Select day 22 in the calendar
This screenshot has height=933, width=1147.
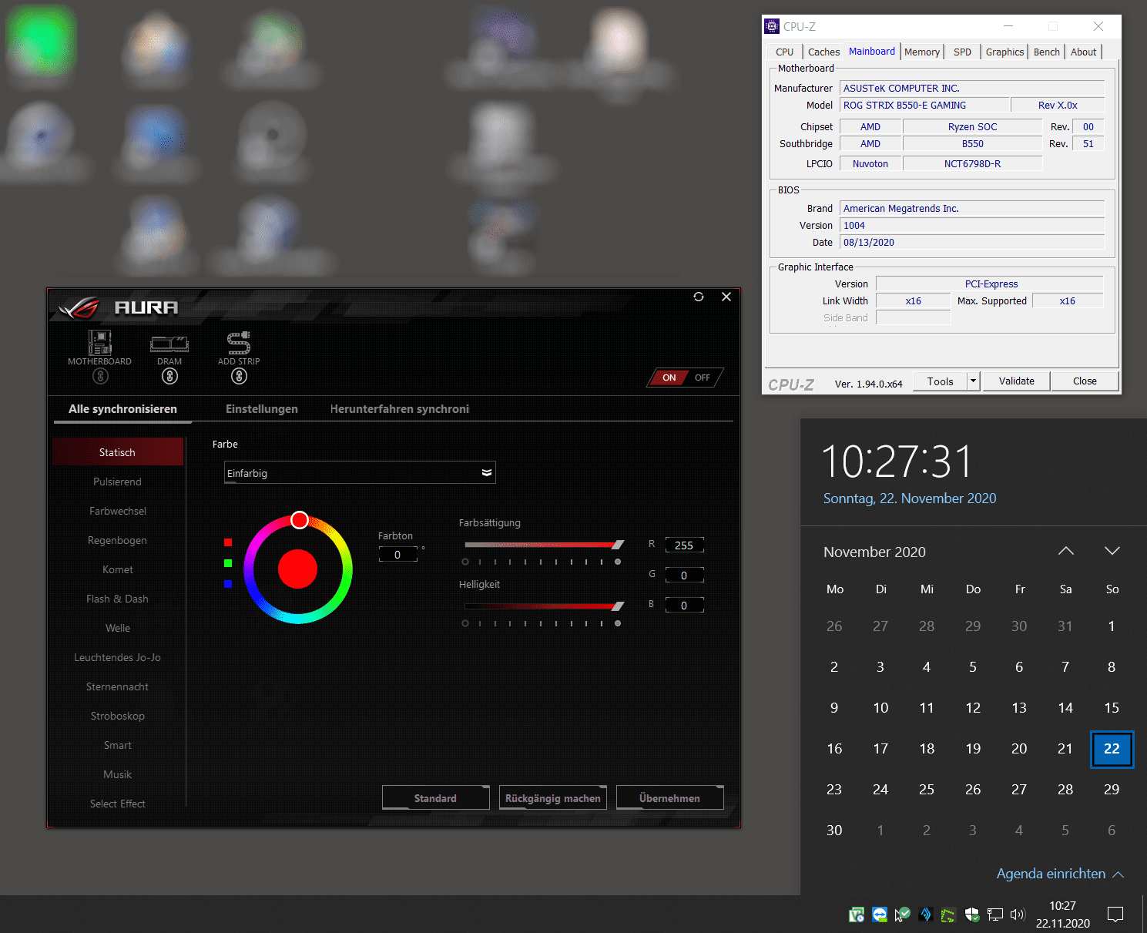[x=1112, y=749]
